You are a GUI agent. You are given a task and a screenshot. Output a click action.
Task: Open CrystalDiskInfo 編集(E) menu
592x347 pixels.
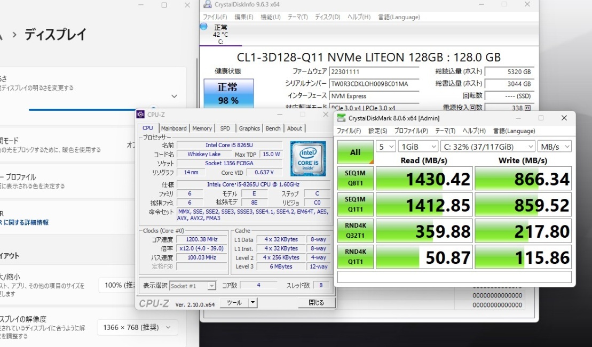(244, 17)
